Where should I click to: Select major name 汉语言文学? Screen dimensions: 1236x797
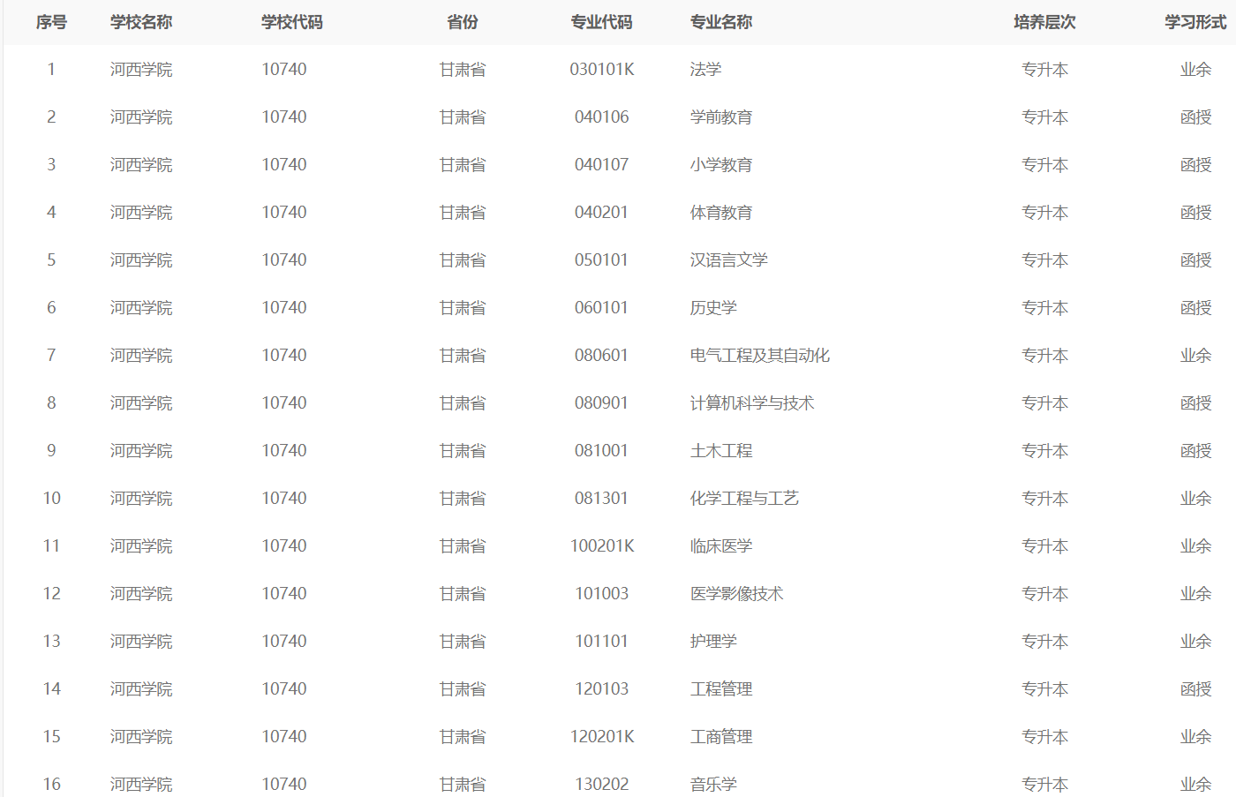pos(729,260)
